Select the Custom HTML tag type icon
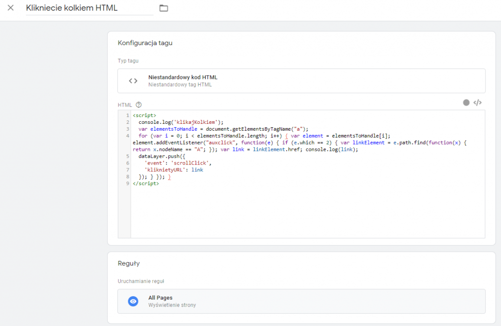501x326 pixels. coord(133,81)
